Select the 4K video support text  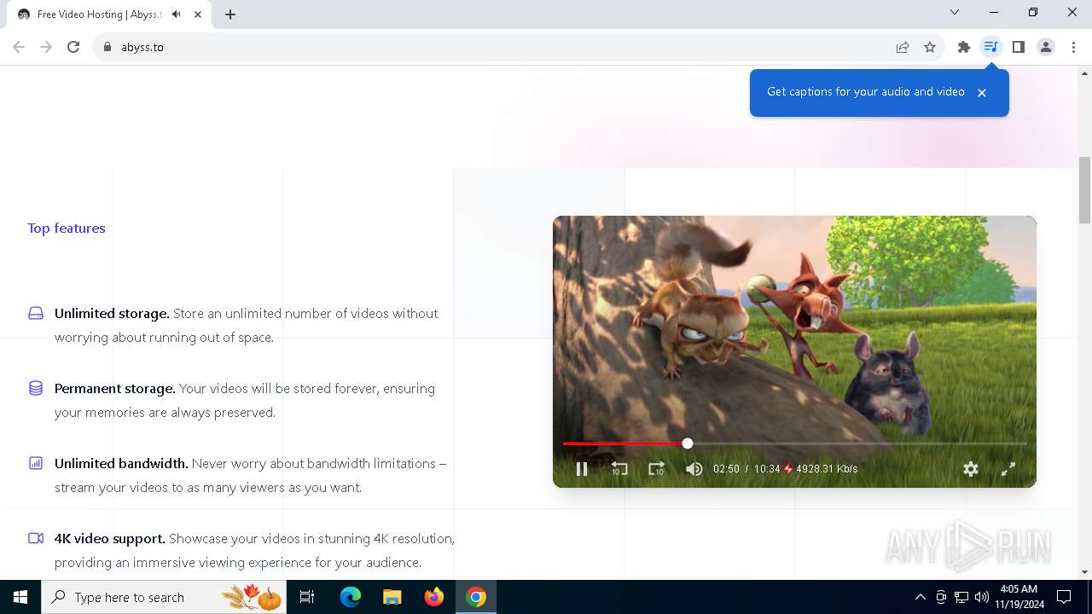(x=110, y=538)
